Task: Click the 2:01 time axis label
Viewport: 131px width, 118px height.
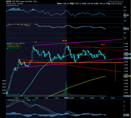Action: click(x=113, y=98)
